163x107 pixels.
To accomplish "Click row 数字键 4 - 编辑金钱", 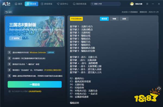I will (x=80, y=36).
